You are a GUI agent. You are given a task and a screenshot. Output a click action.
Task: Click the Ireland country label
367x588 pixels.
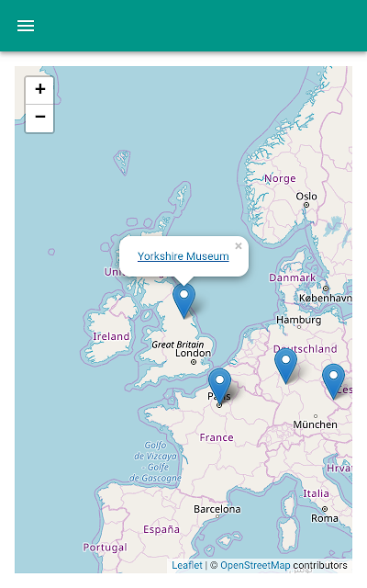tap(111, 336)
